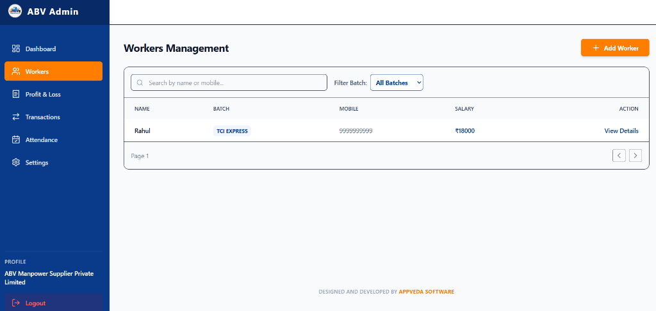This screenshot has height=311, width=656.
Task: Click the BATCH column header
Action: (x=221, y=109)
